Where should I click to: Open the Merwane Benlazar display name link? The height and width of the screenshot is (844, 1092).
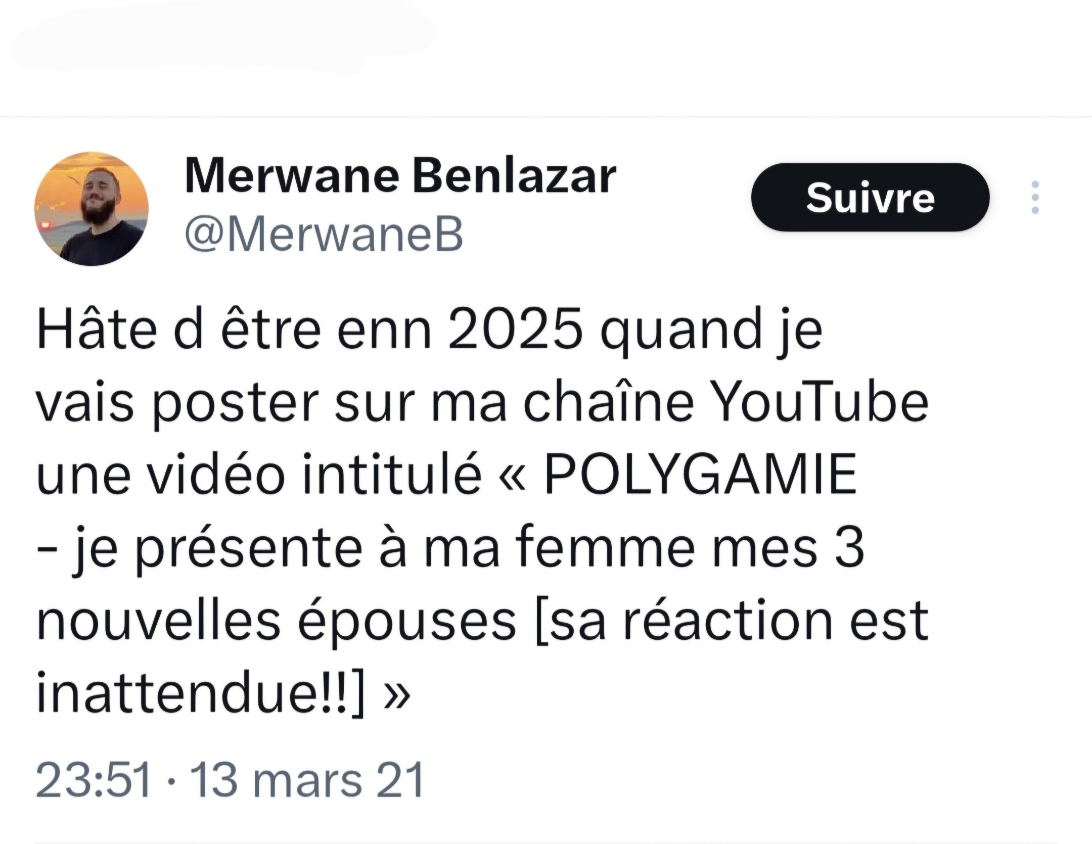(x=400, y=177)
